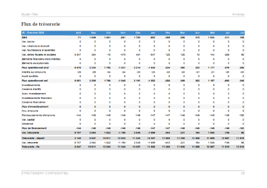
Task: Select the 'EBE' row label
Action: click(x=24, y=38)
